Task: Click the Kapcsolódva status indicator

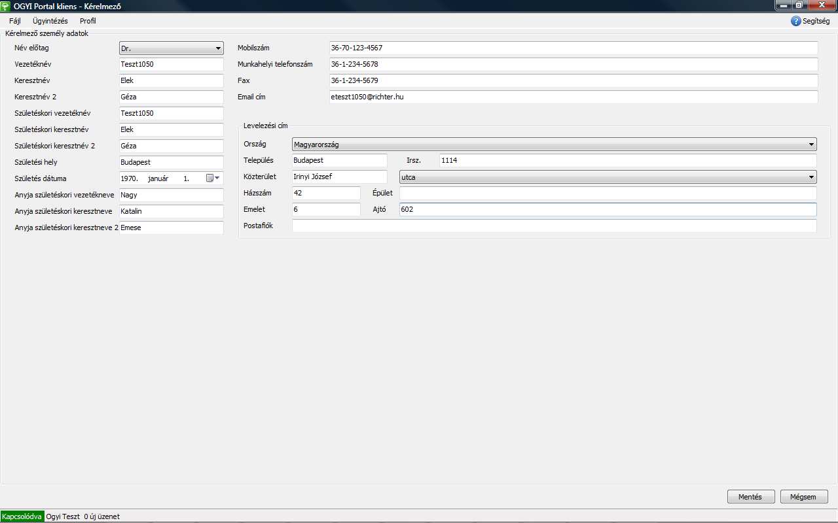Action: [x=22, y=516]
